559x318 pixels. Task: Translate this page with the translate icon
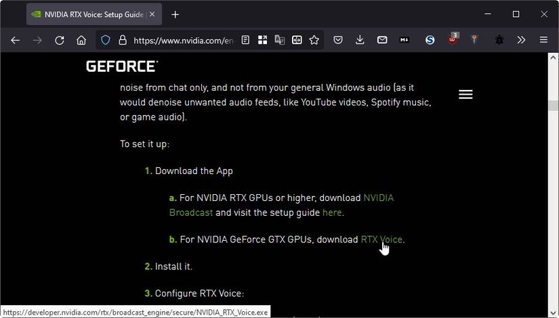[x=279, y=40]
